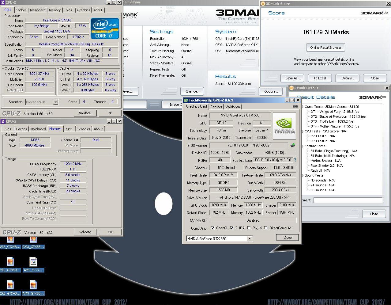This screenshot has width=391, height=305.
Task: Click the DRAM Frequency value 1204.2 MHz
Action: [73, 164]
